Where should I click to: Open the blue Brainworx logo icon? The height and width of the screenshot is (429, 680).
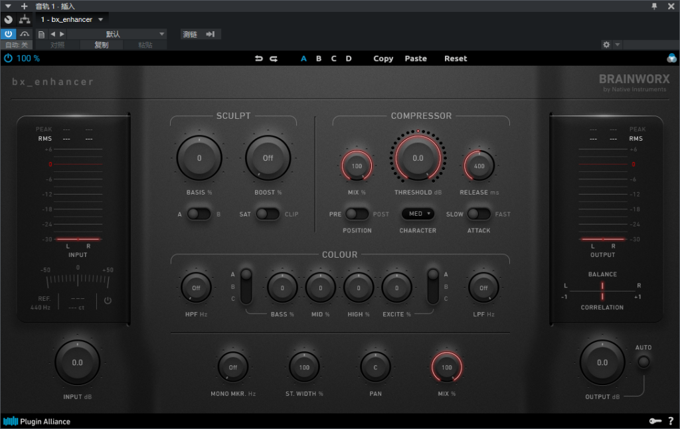tap(671, 58)
